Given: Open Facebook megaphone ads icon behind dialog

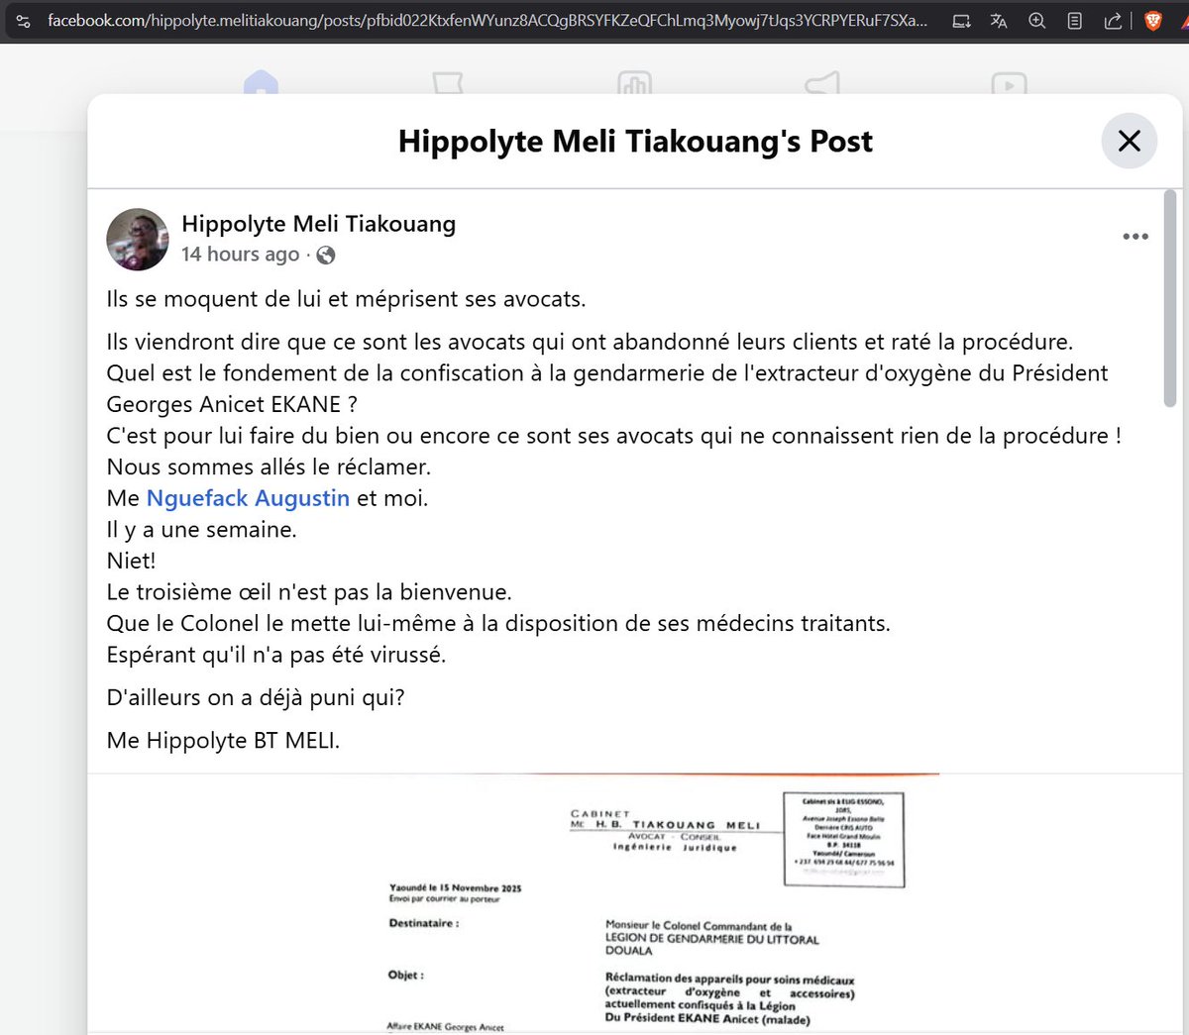Looking at the screenshot, I should 822,83.
